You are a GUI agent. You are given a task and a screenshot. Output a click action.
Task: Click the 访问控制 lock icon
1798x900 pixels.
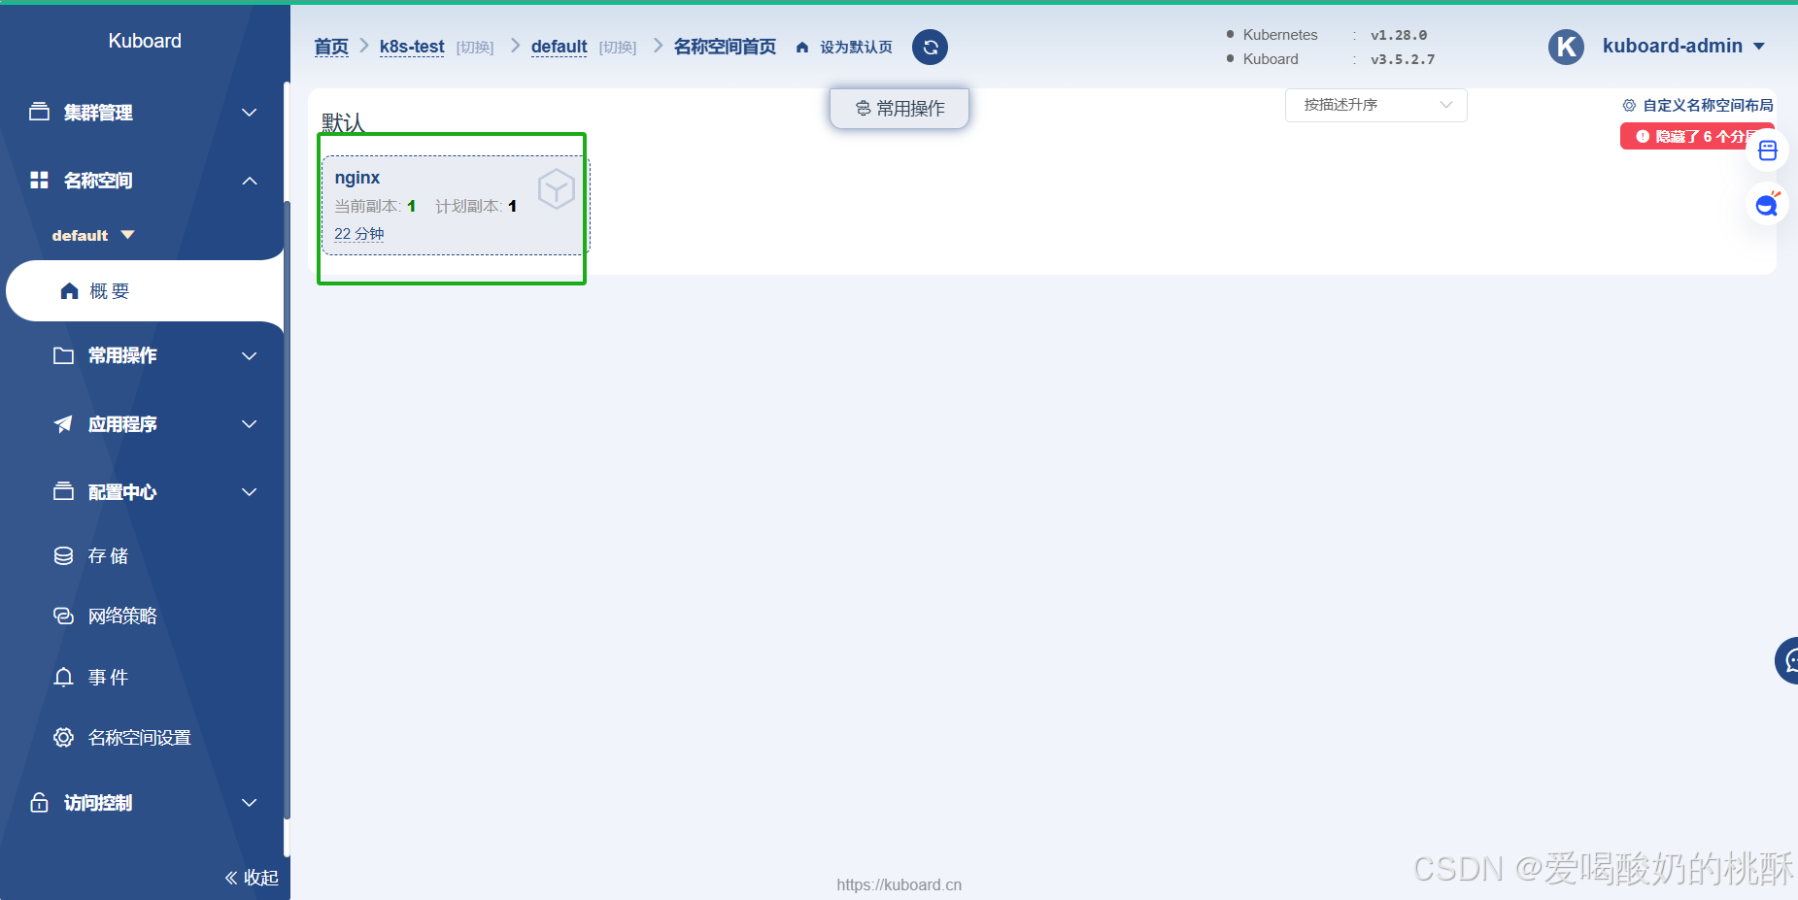(x=39, y=802)
